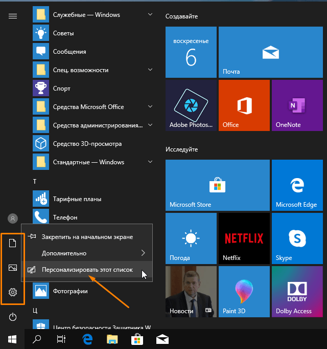Choose Дополнительно in the context menu
Image resolution: width=327 pixels, height=349 pixels.
[x=87, y=253]
